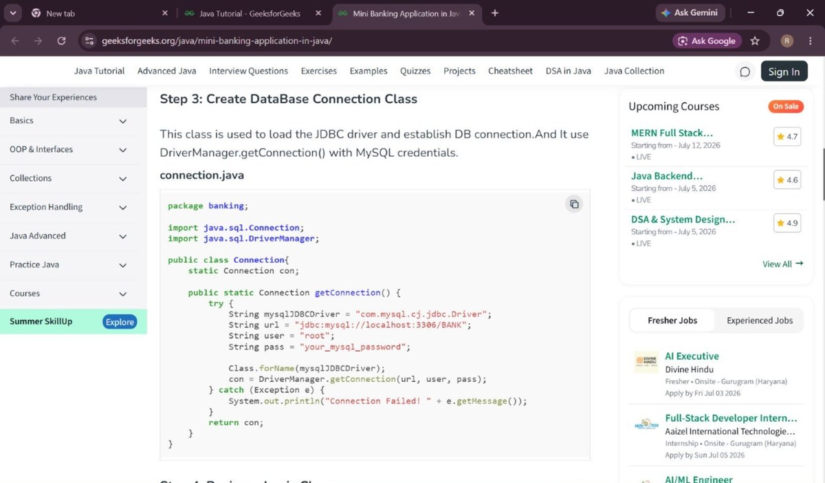Switch to the New tab browser tab
This screenshot has width=825, height=483.
click(100, 13)
